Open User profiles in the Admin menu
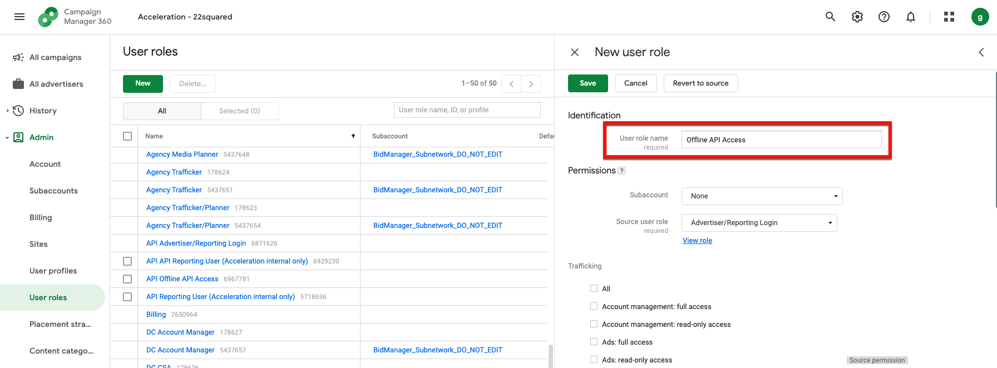Screen dimensions: 997x368 click(x=53, y=271)
